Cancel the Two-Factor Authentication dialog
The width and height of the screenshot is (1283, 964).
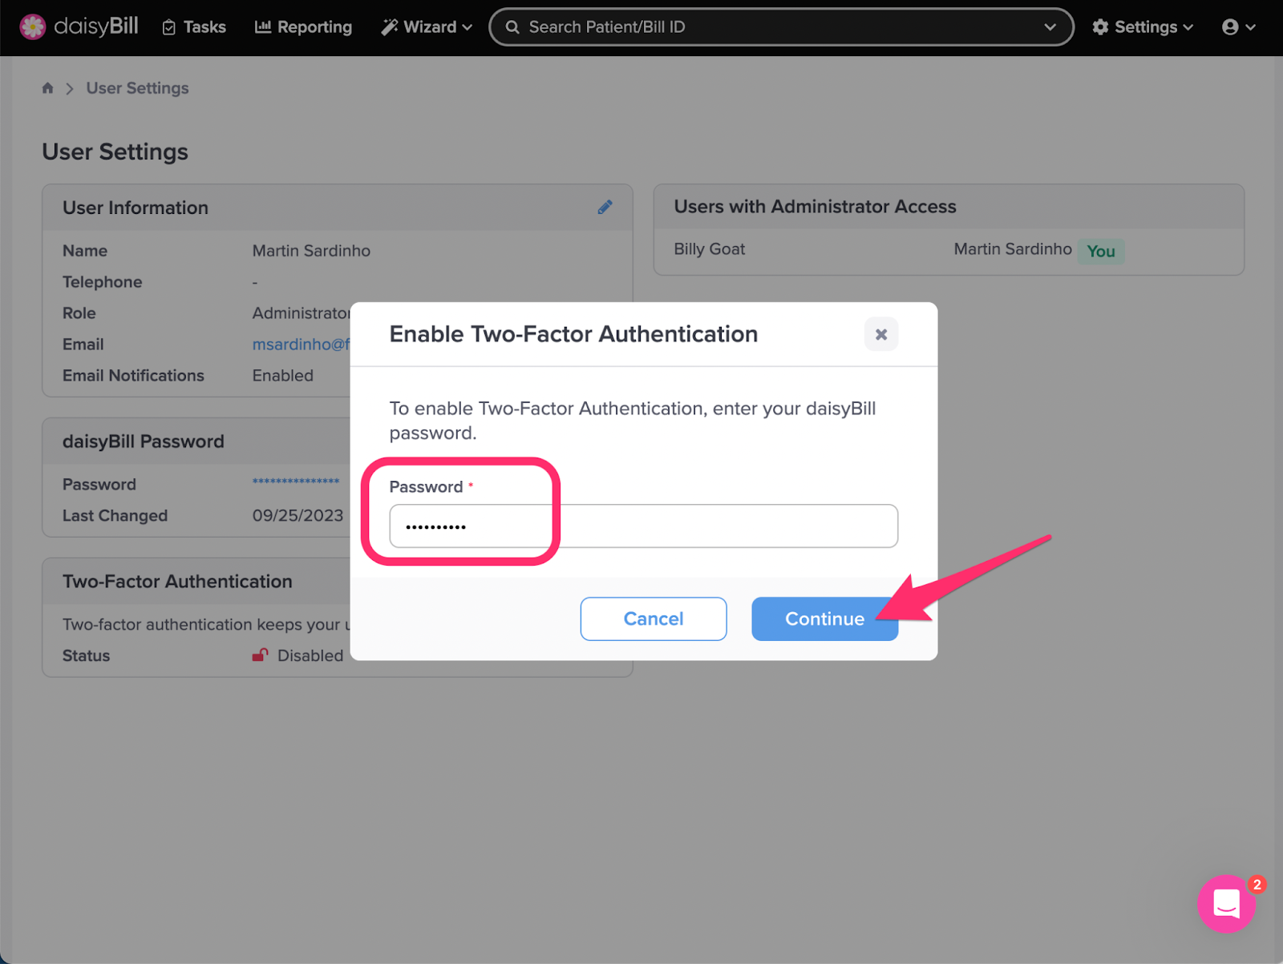[x=653, y=619]
